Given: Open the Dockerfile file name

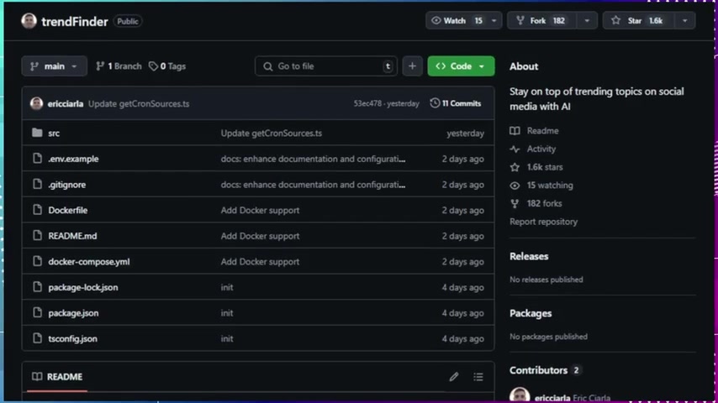Looking at the screenshot, I should 68,210.
